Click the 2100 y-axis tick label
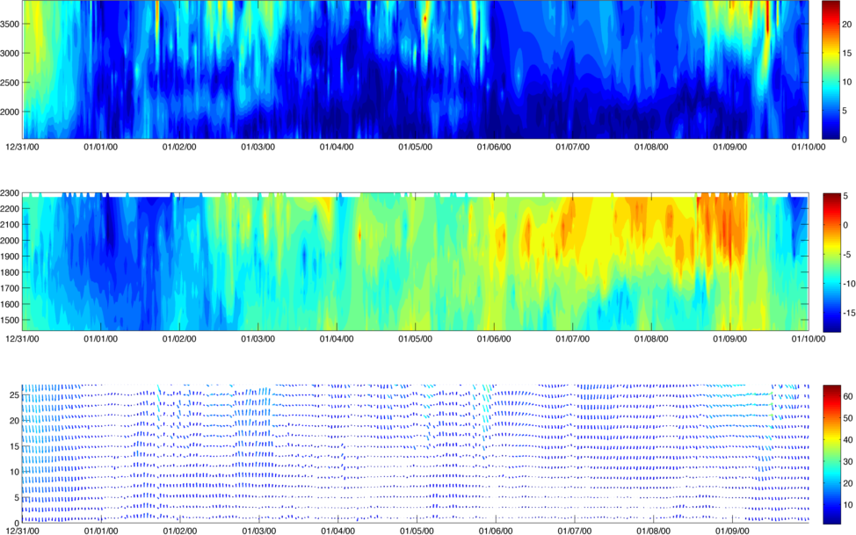Image resolution: width=856 pixels, height=535 pixels. [x=10, y=224]
